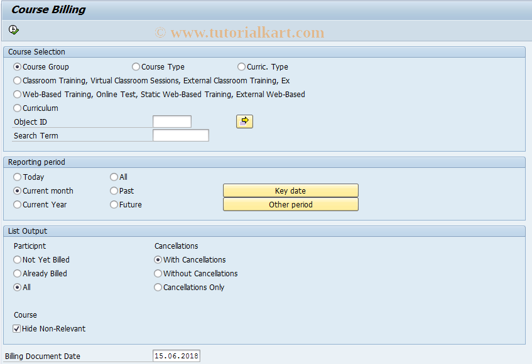This screenshot has height=364, width=532.
Task: Choose Web-Based Training, Online Test option
Action: pos(17,95)
